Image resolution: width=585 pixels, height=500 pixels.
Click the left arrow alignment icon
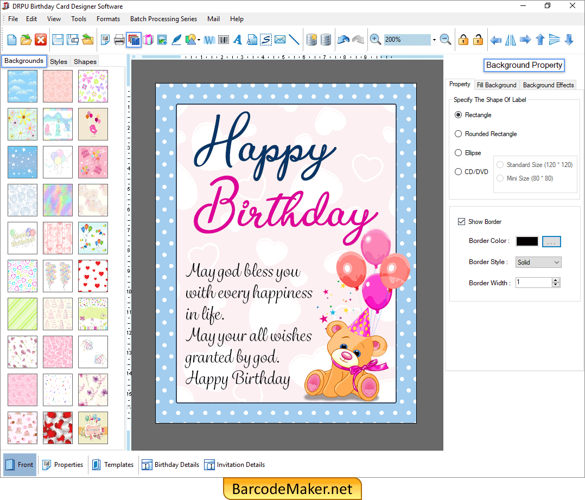[496, 40]
